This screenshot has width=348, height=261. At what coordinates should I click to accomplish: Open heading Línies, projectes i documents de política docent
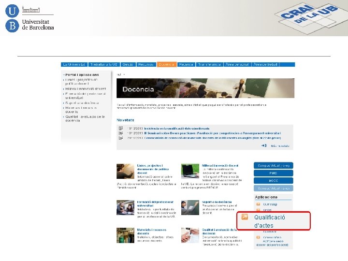pos(153,169)
